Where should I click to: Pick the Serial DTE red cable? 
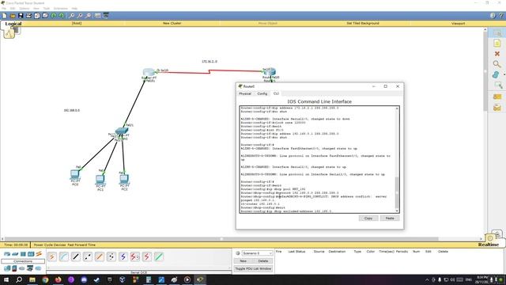[147, 256]
